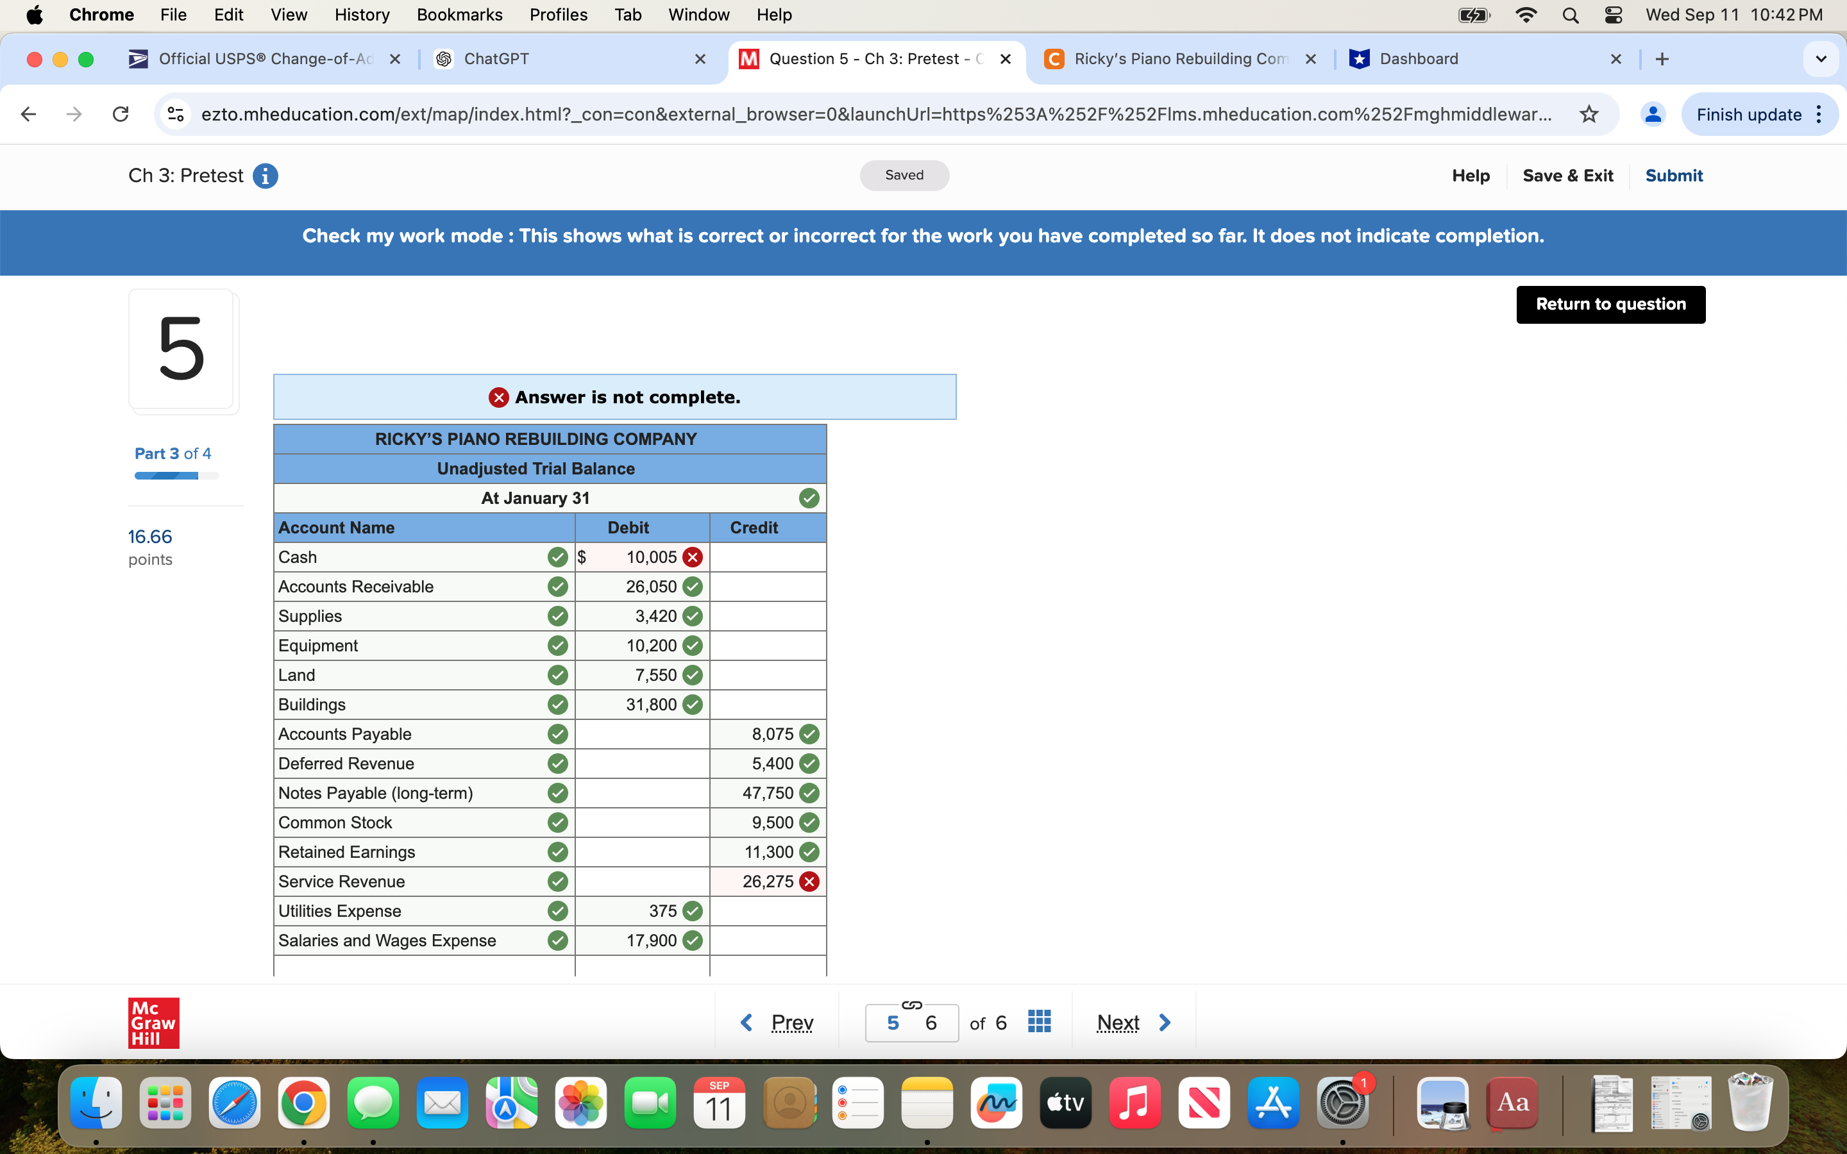Screen dimensions: 1847x1154
Task: Open the question navigator grid icon
Action: coord(1040,1021)
